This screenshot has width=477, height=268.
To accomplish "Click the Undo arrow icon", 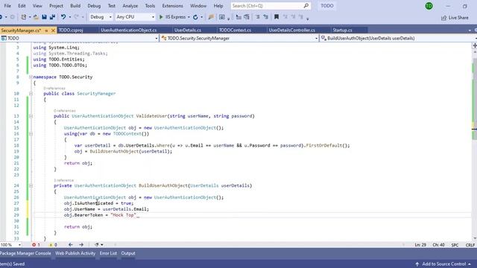I will coord(63,17).
